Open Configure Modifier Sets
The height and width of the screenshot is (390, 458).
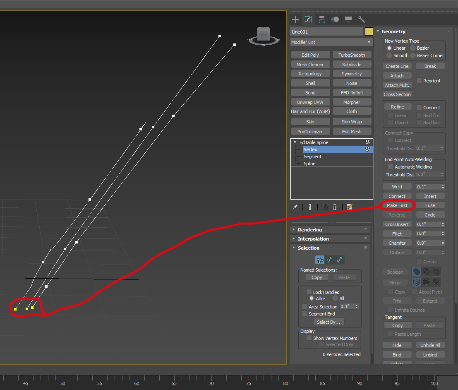click(x=349, y=207)
